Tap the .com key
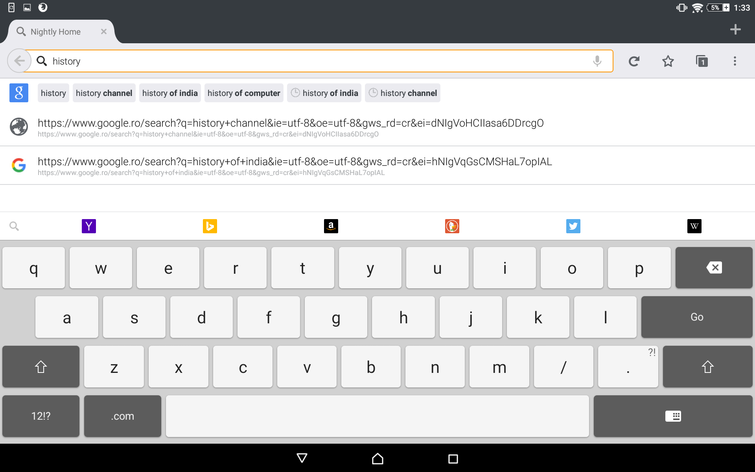Viewport: 755px width, 472px height. (123, 416)
